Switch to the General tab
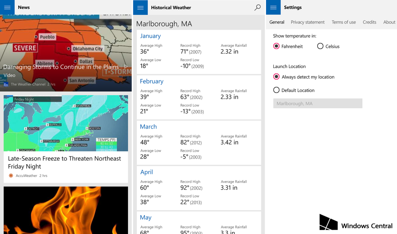This screenshot has width=397, height=234. tap(277, 22)
